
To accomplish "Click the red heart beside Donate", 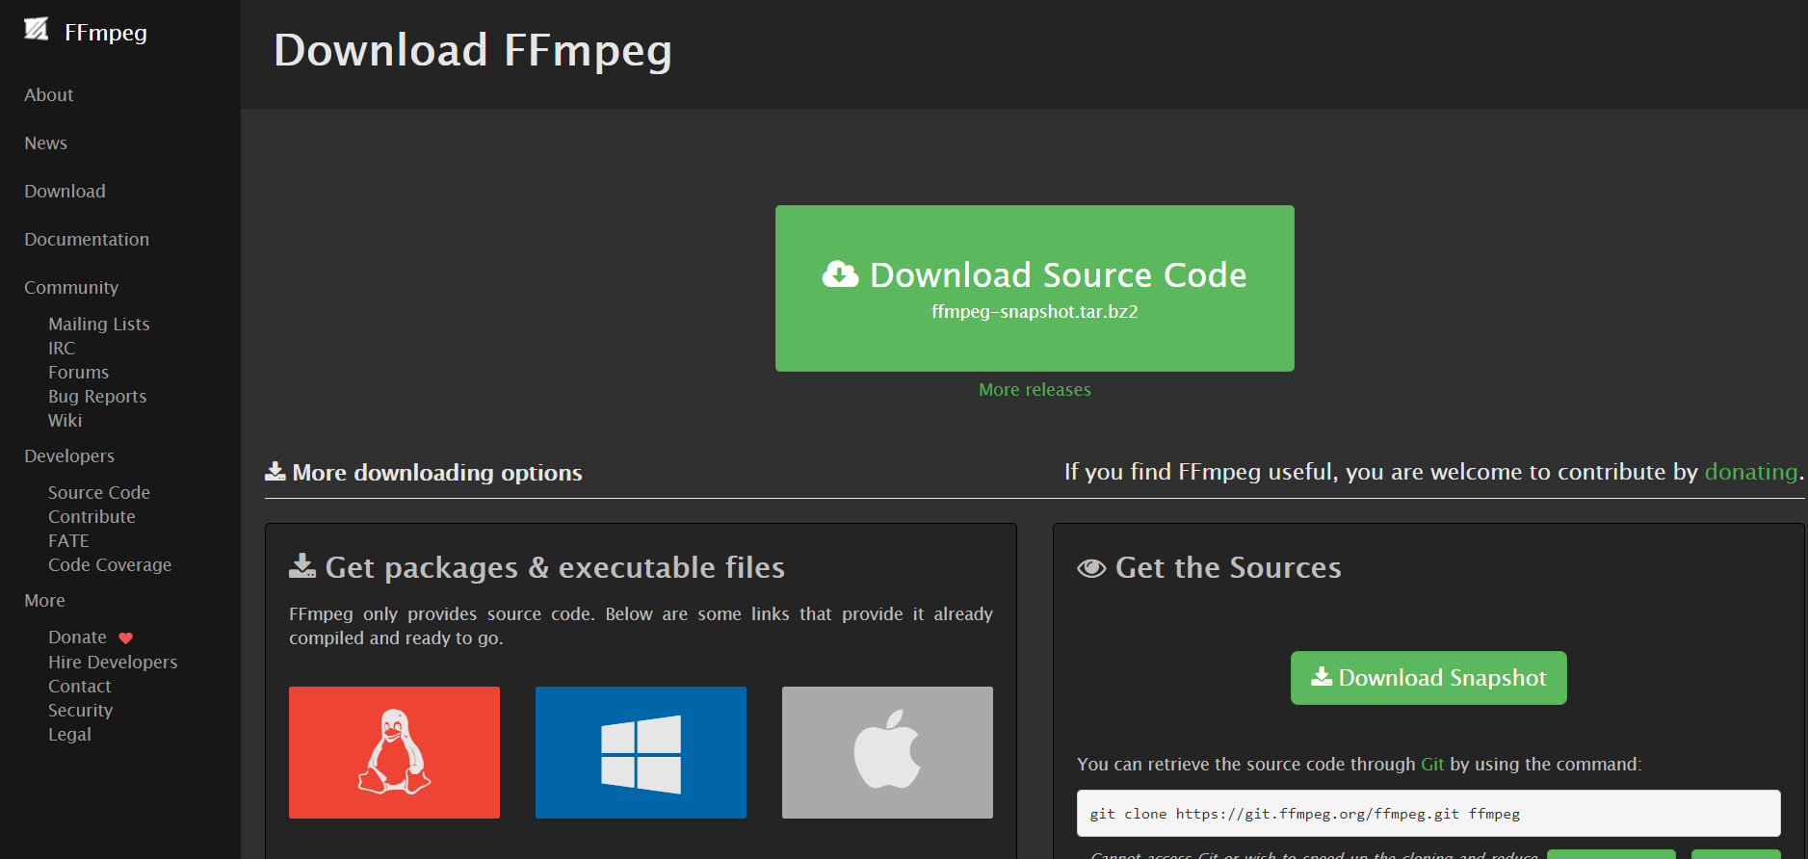I will coord(125,638).
